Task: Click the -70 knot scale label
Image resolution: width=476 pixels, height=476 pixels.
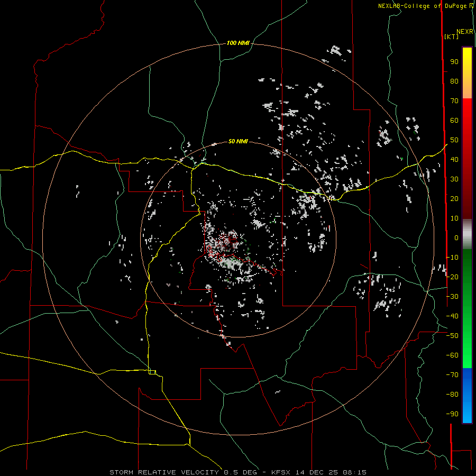Action: (x=452, y=375)
